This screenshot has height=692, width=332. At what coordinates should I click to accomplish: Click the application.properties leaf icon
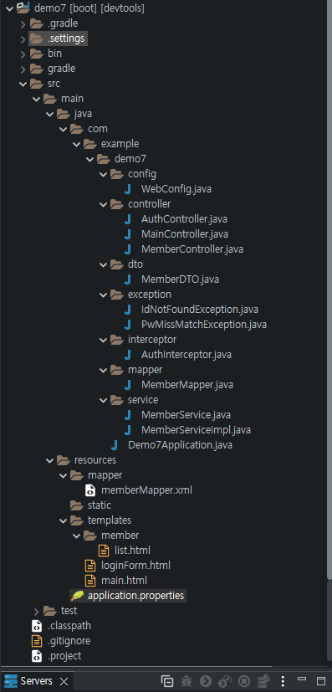(x=77, y=596)
